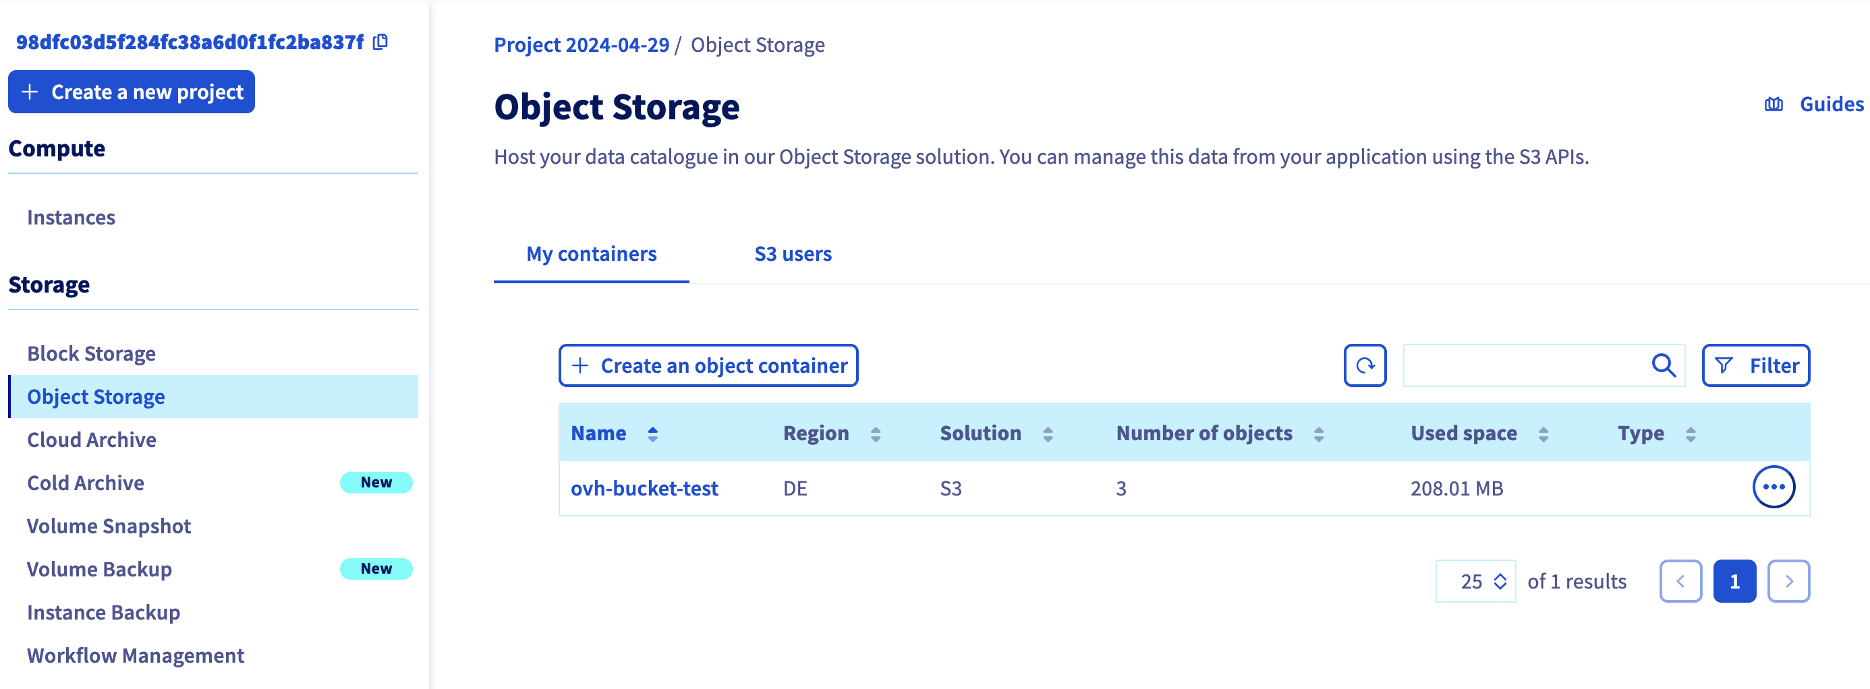The image size is (1870, 689).
Task: Select Object Storage in the sidebar
Action: pos(213,396)
